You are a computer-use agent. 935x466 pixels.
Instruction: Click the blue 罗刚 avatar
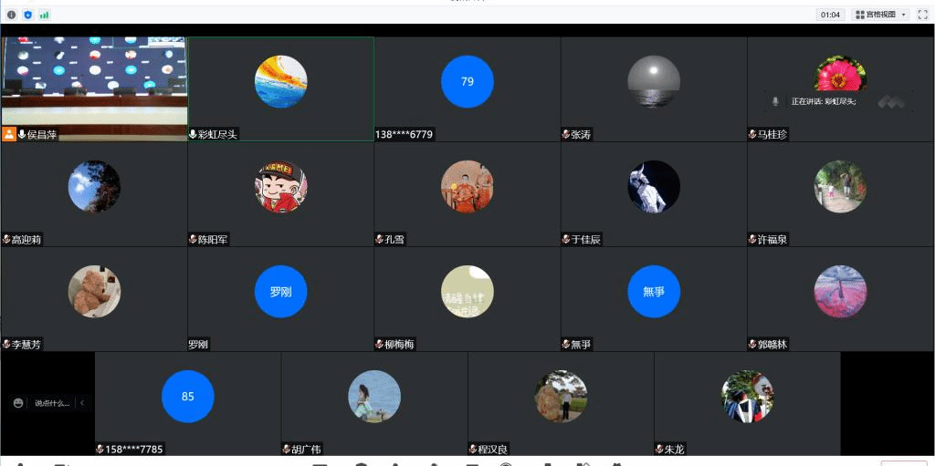click(x=280, y=292)
